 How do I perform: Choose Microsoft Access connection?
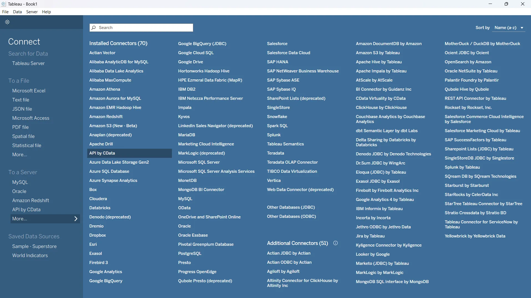31,118
